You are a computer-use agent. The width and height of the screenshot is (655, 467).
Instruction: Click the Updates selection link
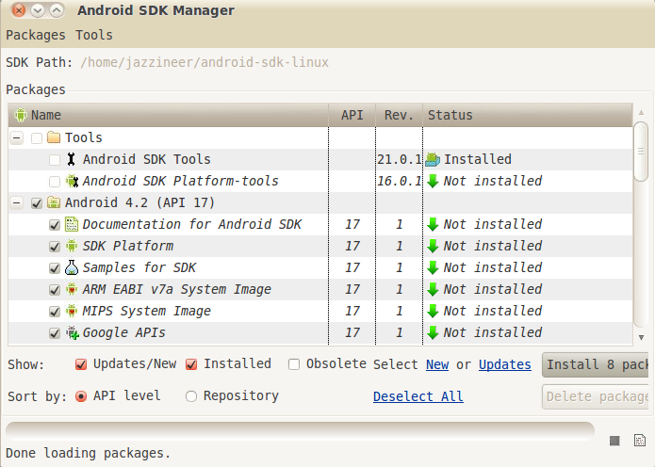click(x=504, y=364)
